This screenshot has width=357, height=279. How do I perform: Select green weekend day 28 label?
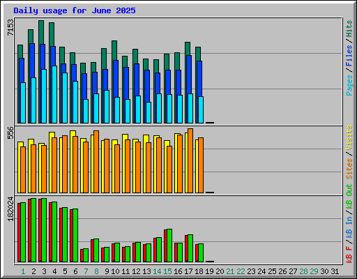[303, 271]
